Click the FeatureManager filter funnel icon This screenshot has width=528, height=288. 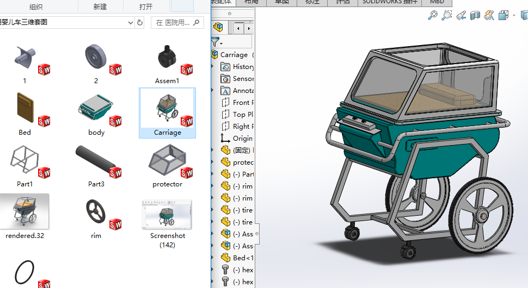216,42
